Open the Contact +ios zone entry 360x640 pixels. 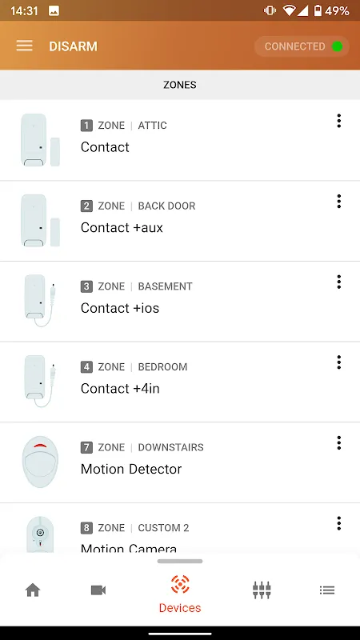coord(180,302)
